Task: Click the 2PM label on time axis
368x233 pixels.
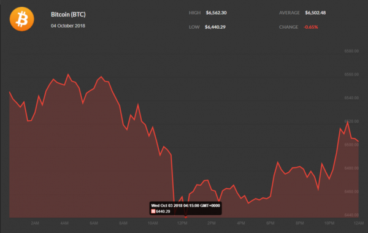Action: [x=212, y=223]
